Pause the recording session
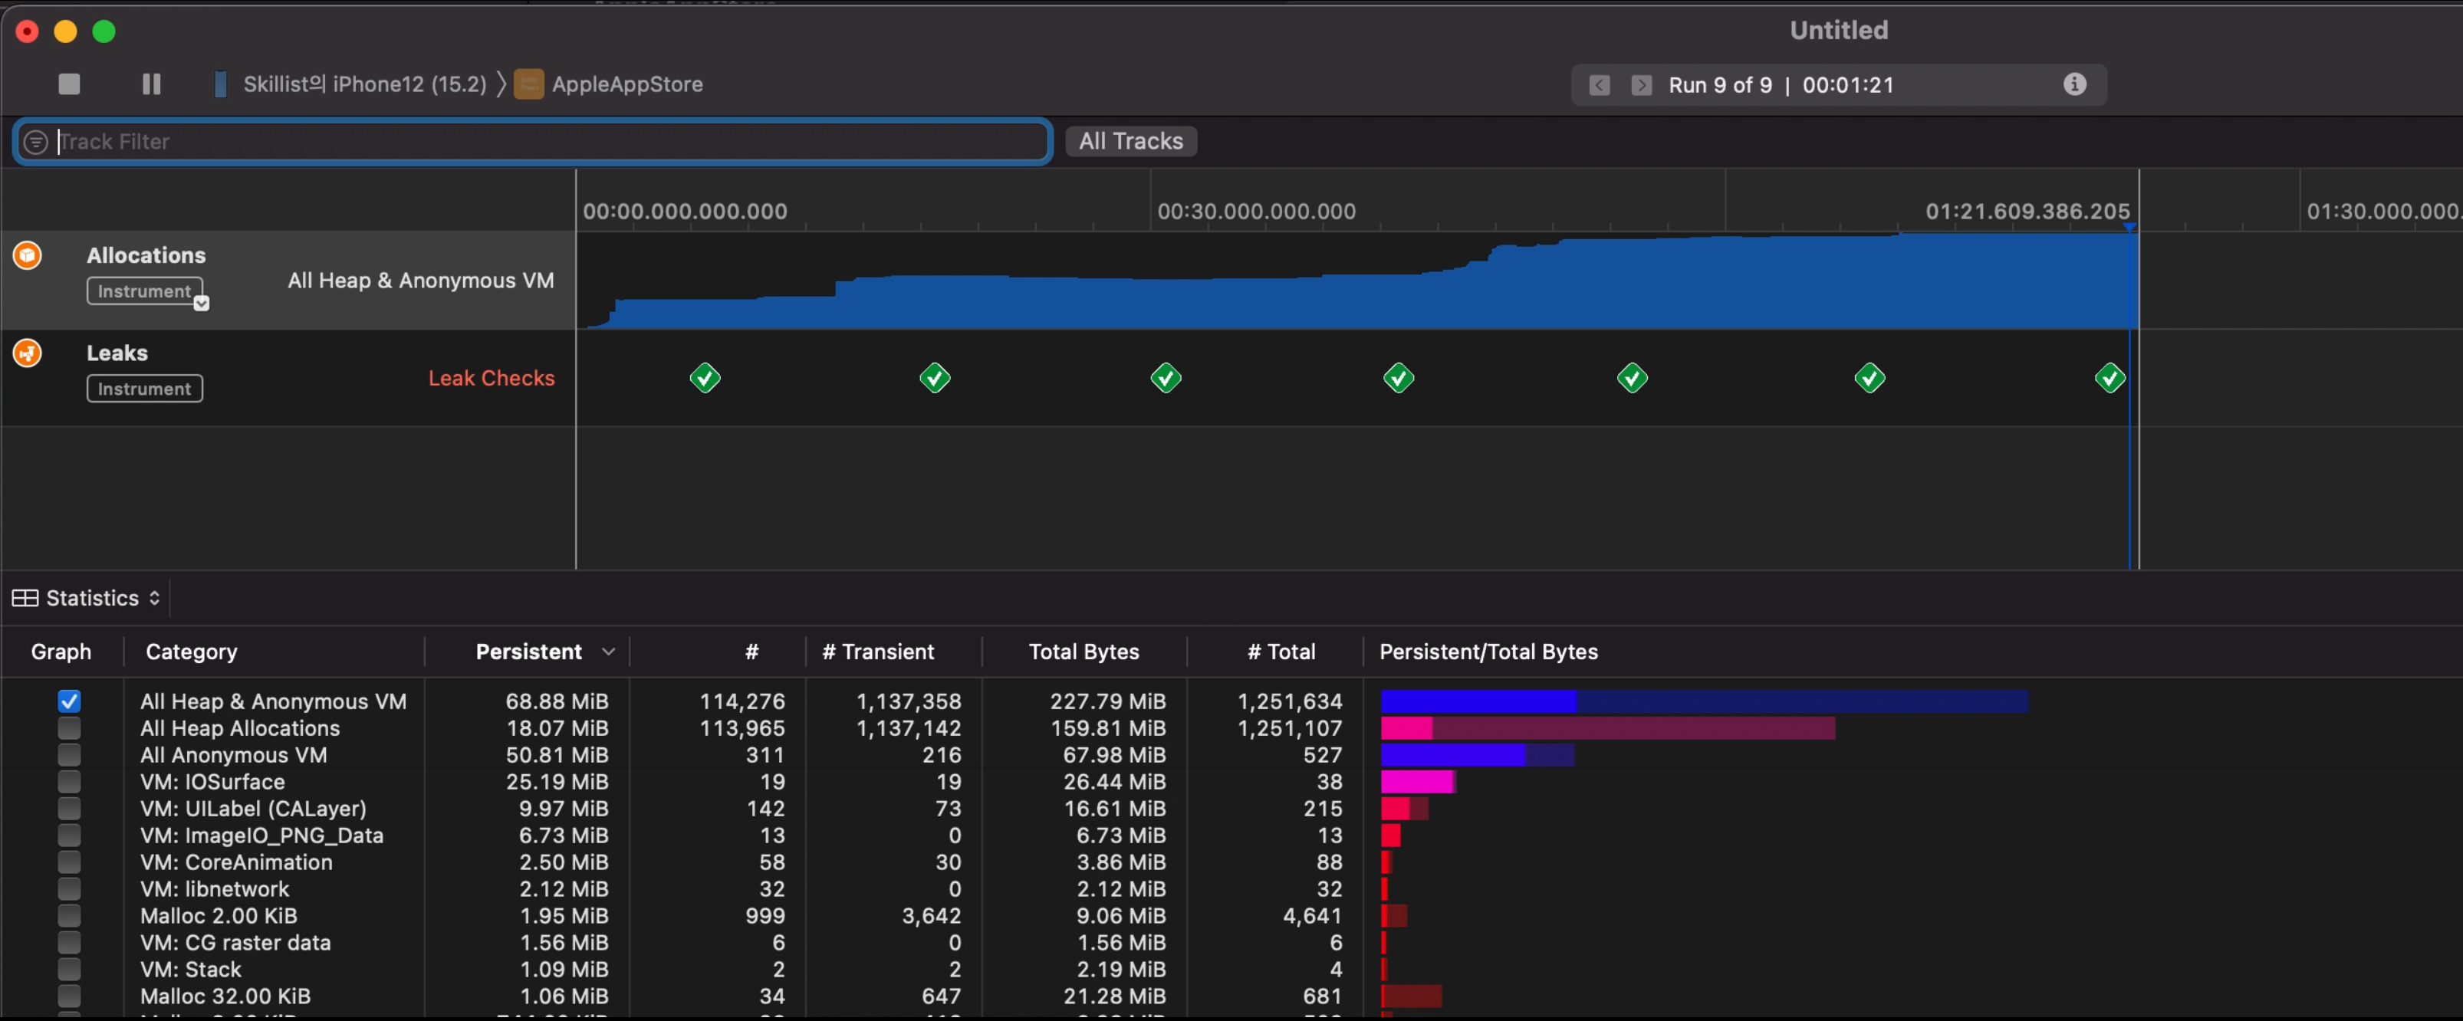This screenshot has width=2463, height=1021. pos(151,84)
